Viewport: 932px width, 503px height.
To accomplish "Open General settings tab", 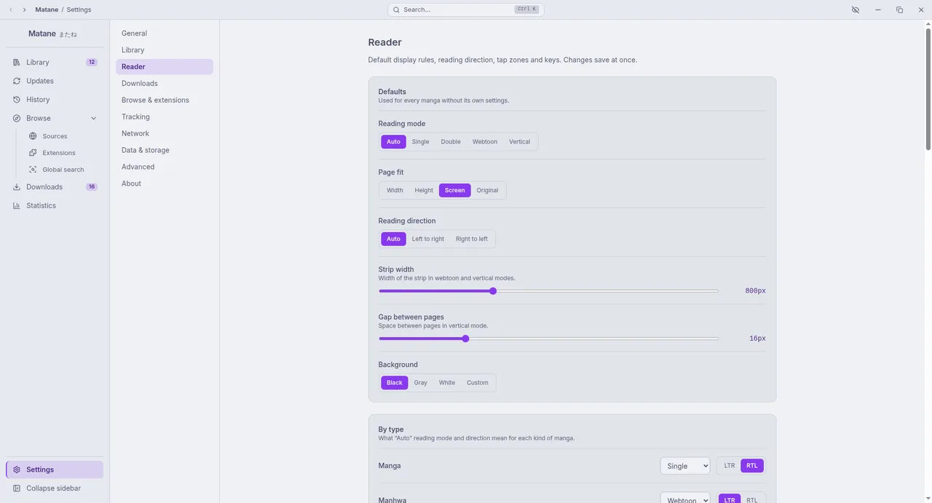I will click(165, 33).
